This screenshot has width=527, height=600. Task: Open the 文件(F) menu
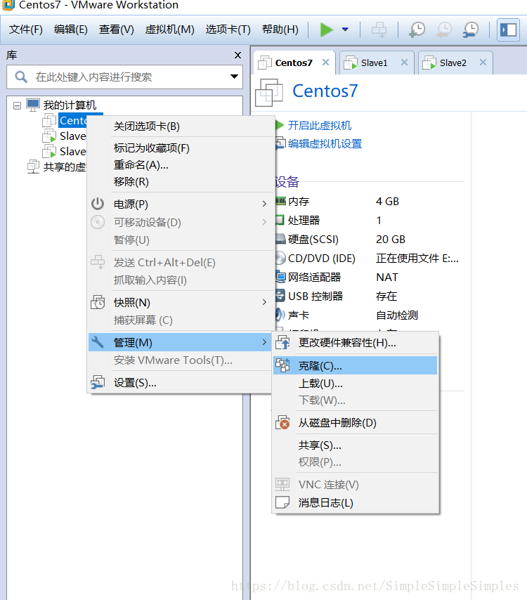click(x=25, y=30)
